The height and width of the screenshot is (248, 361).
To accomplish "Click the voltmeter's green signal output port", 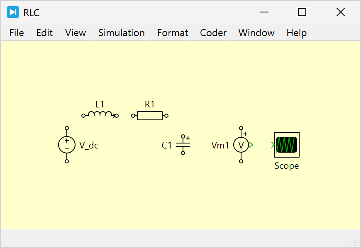I will click(251, 145).
